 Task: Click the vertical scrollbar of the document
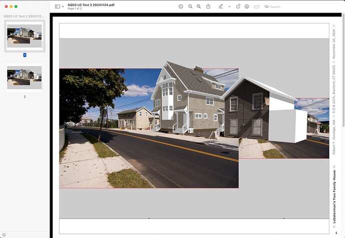343,70
